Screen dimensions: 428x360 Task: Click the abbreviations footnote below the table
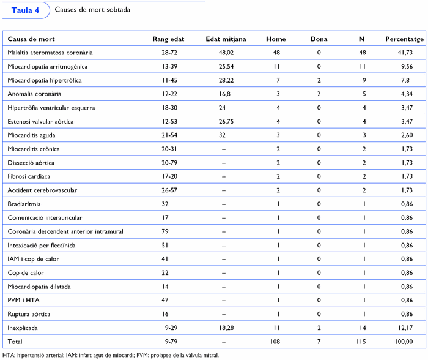110,354
